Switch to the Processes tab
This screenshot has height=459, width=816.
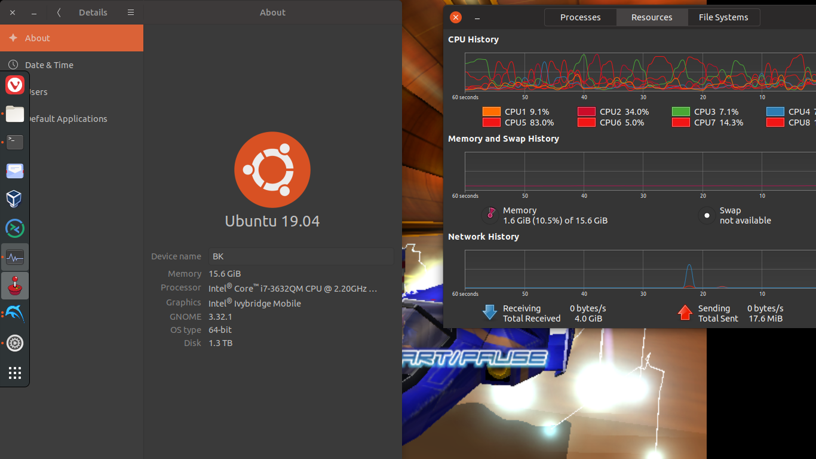(x=580, y=17)
